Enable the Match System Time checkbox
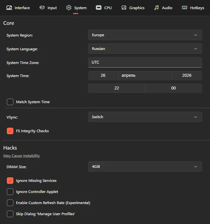Screen dimensions: 210x224 point(10,102)
